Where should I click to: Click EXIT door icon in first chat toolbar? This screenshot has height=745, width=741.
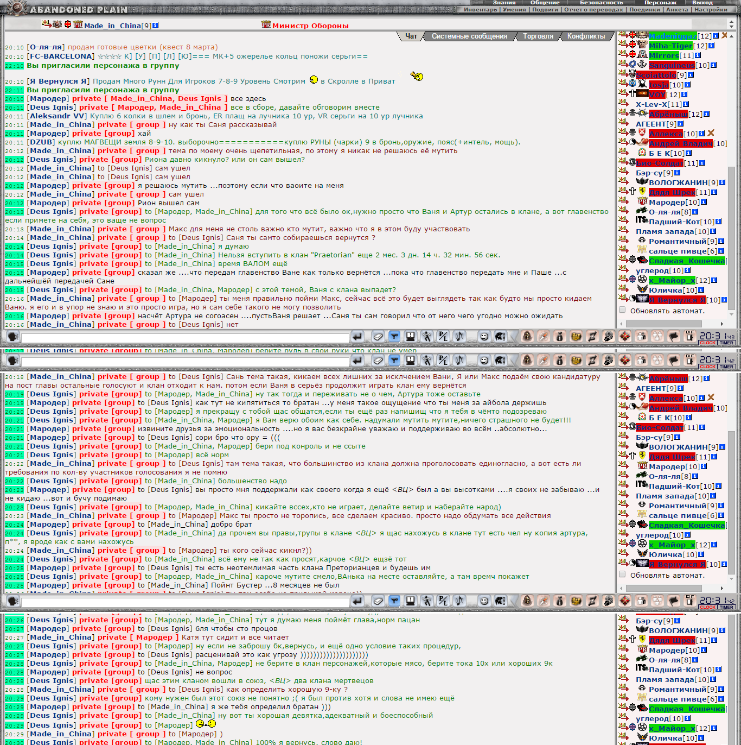tap(689, 336)
